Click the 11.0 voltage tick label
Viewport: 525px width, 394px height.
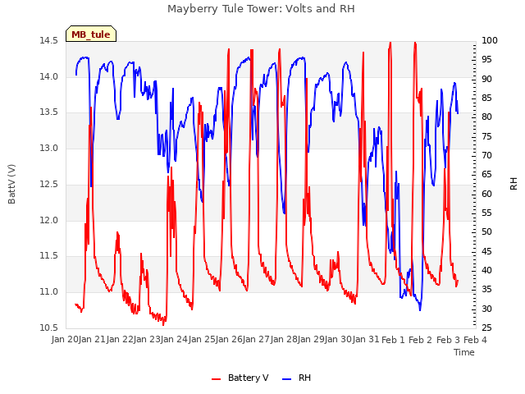(49, 292)
